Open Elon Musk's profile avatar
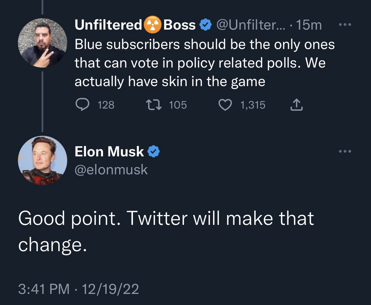This screenshot has height=305, width=371. 43,160
